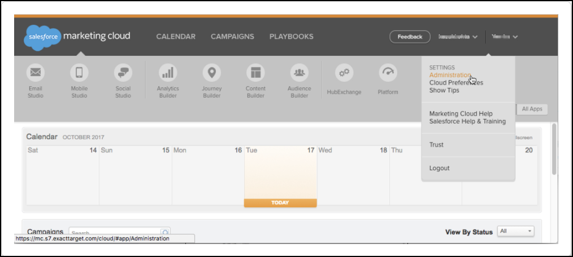The height and width of the screenshot is (257, 573).
Task: Choose Logout from the user menu
Action: pyautogui.click(x=439, y=168)
